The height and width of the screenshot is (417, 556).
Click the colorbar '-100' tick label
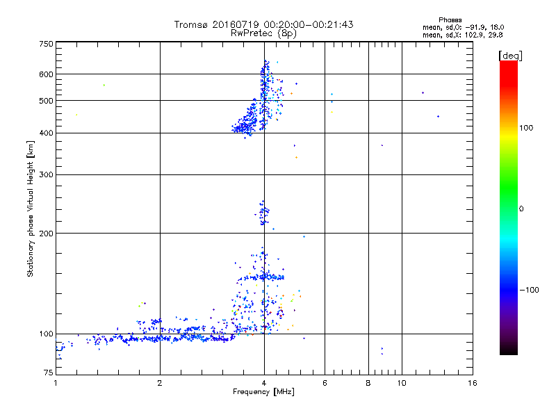[x=529, y=290]
